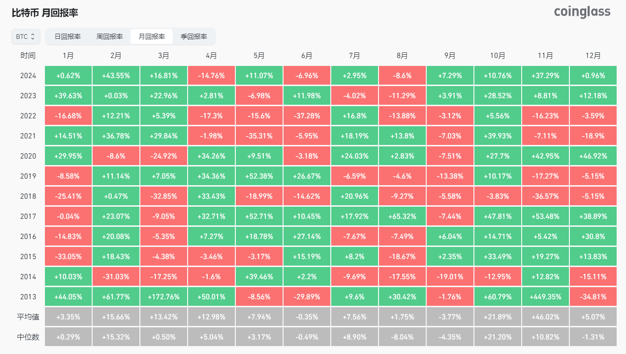Switch to the 日回报率 tab
This screenshot has height=354, width=626.
pos(67,36)
